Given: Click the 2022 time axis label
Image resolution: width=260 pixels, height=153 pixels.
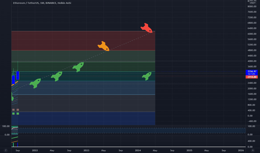Looking at the screenshot, I should pyautogui.click(x=35, y=150).
